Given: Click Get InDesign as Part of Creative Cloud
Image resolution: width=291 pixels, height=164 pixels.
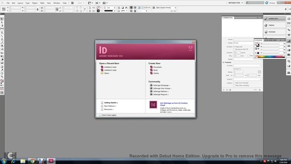Looking at the screenshot, I should (x=174, y=104).
